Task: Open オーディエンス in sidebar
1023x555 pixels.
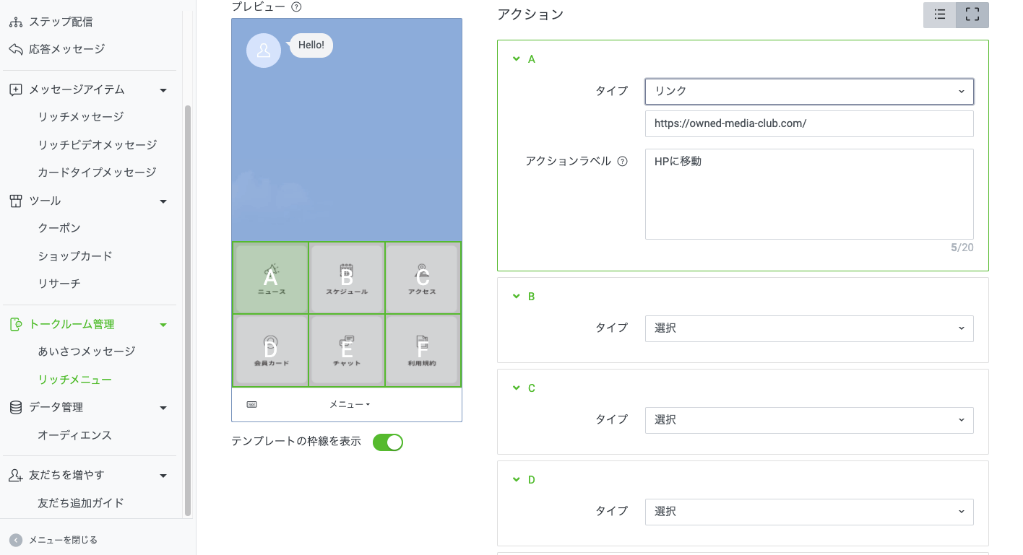Action: pyautogui.click(x=75, y=436)
